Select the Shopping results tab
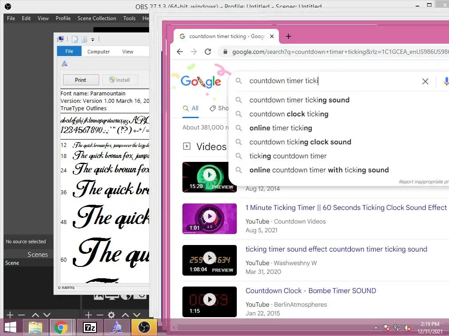The image size is (449, 336). (x=219, y=108)
